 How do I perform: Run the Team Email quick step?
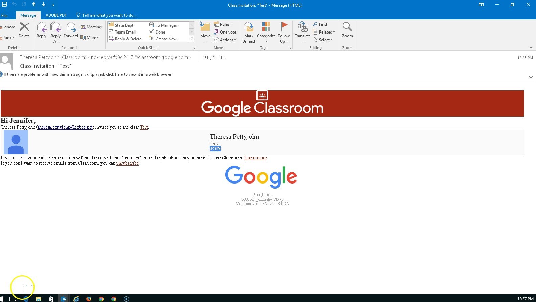click(122, 32)
